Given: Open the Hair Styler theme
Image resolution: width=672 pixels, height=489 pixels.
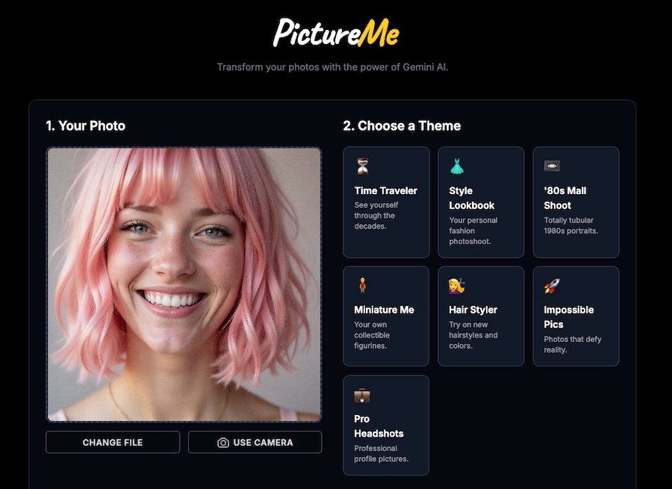Looking at the screenshot, I should 481,316.
